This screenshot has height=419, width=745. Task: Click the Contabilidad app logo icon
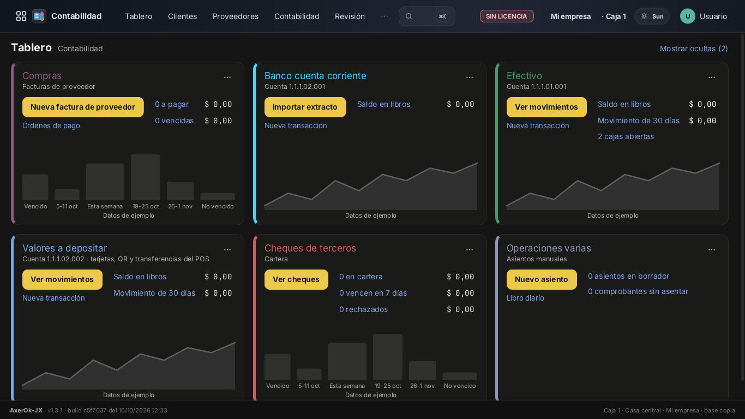click(x=39, y=16)
